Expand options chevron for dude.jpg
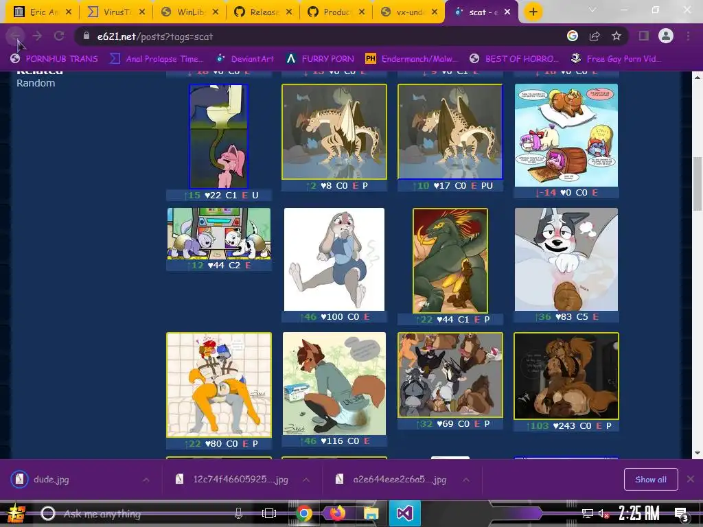Image resolution: width=703 pixels, height=527 pixels. pyautogui.click(x=146, y=480)
